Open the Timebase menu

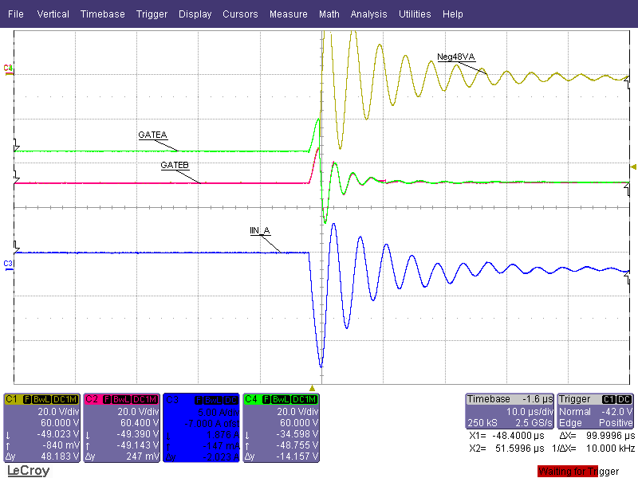102,14
